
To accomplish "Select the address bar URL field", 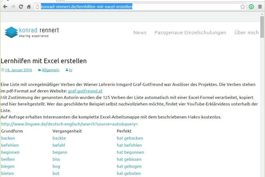I will (x=140, y=7).
